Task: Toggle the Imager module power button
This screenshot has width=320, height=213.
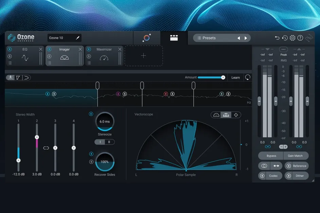Action: (49, 49)
